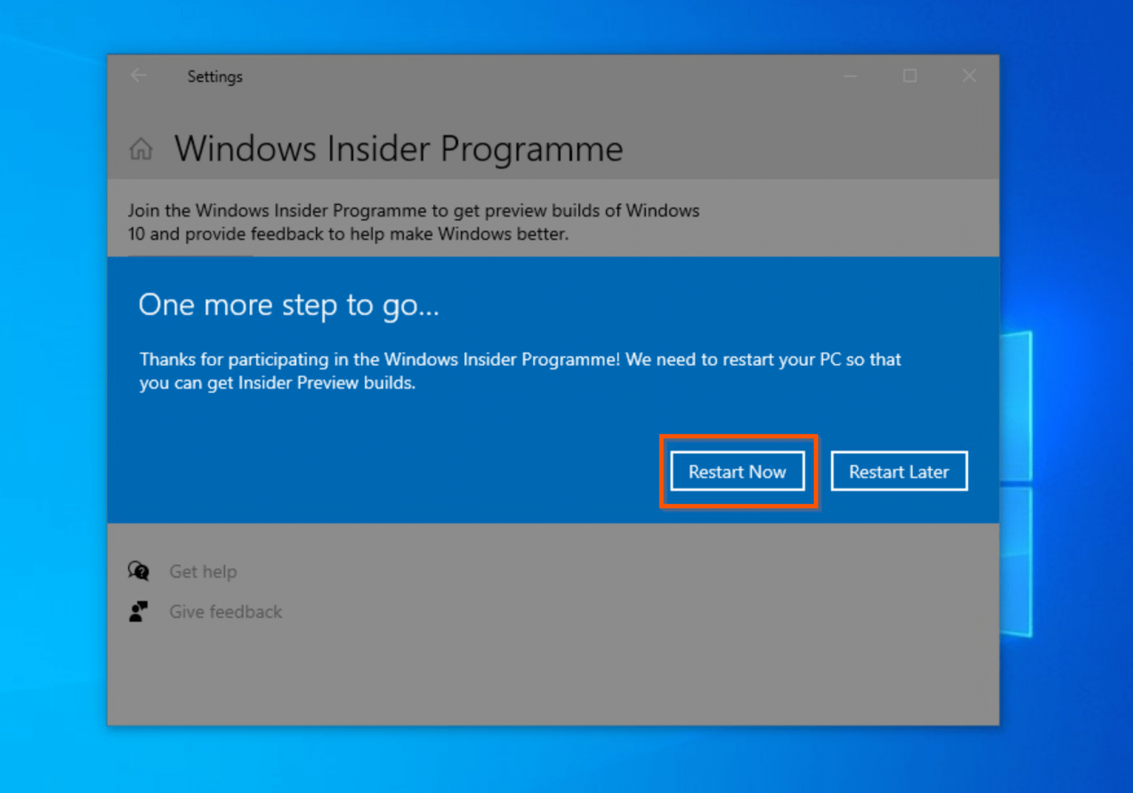The image size is (1133, 793).
Task: Click the Get help speech bubble icon
Action: tap(138, 571)
